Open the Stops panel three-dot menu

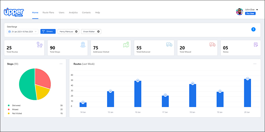[x=61, y=64]
